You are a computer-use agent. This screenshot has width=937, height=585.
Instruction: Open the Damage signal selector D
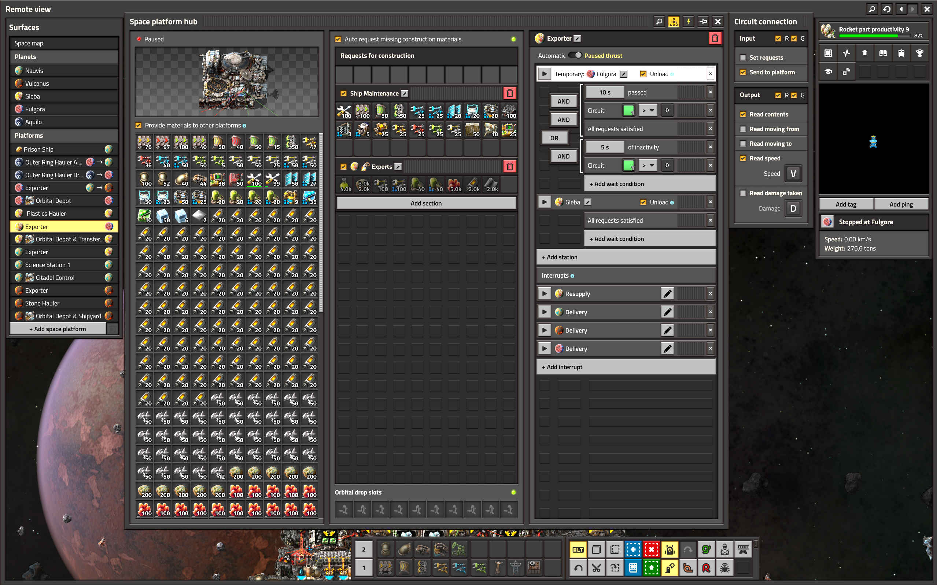coord(793,208)
